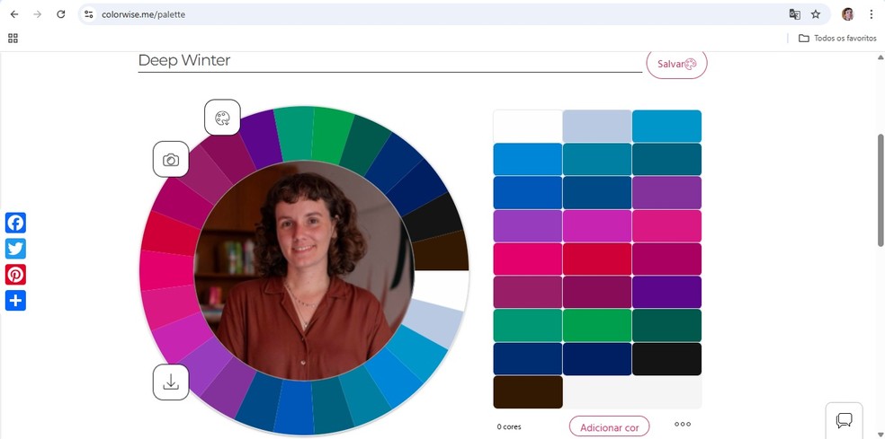Open the Todos os favoritos bookmarks folder
885x439 pixels.
coord(837,38)
